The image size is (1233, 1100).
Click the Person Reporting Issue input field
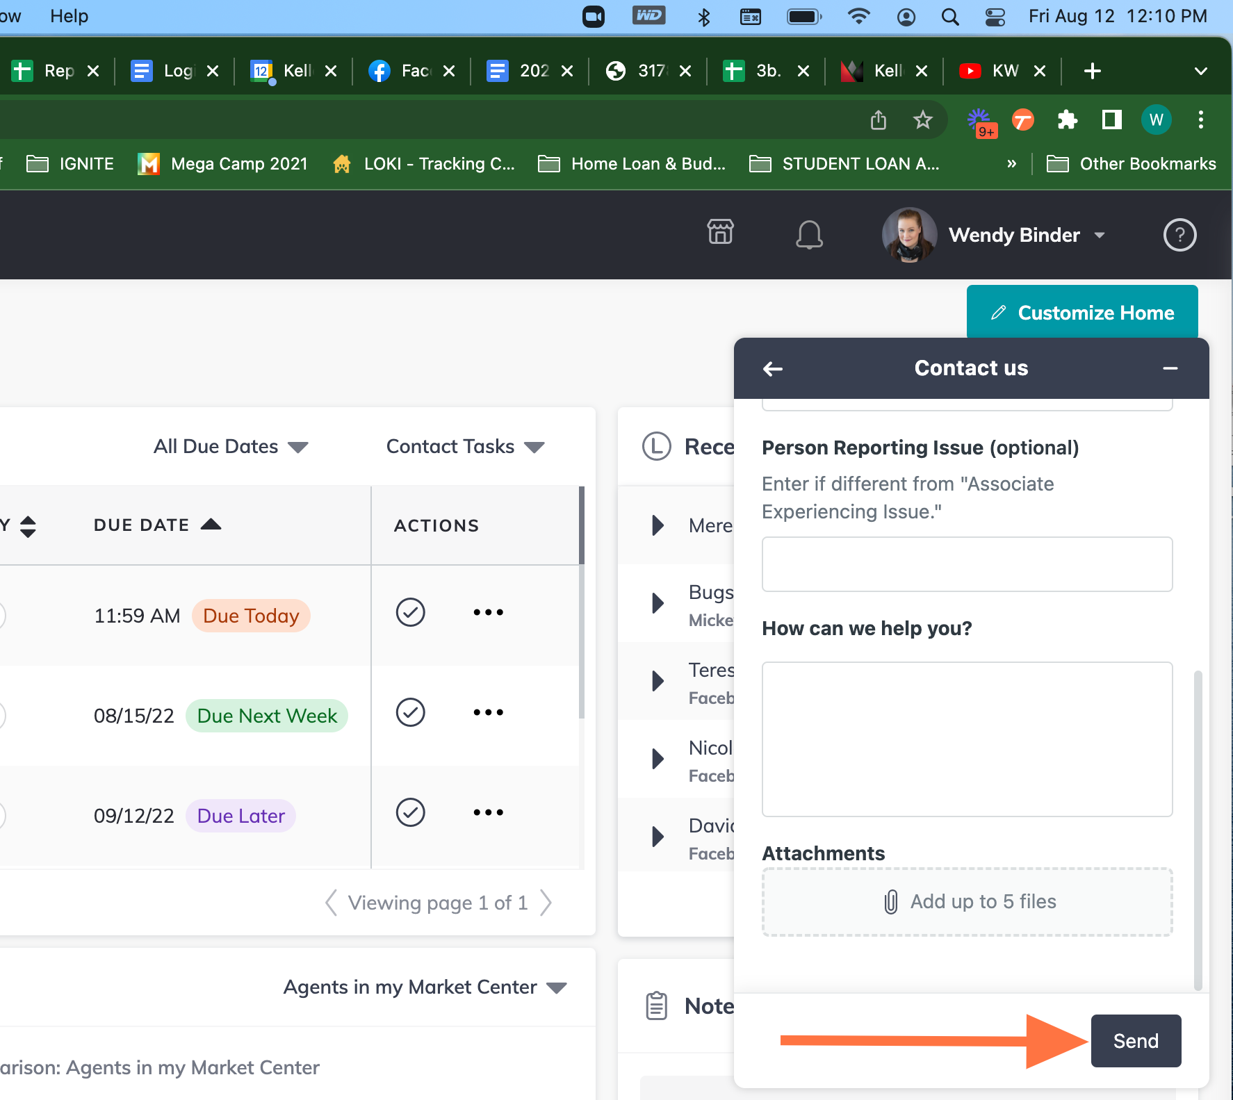pyautogui.click(x=967, y=564)
